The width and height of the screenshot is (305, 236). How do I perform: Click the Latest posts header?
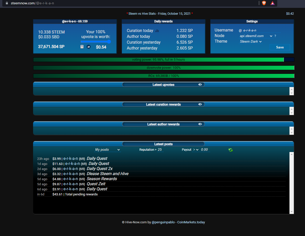(163, 144)
